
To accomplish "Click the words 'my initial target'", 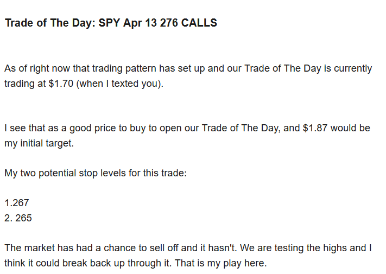I will point(39,143).
